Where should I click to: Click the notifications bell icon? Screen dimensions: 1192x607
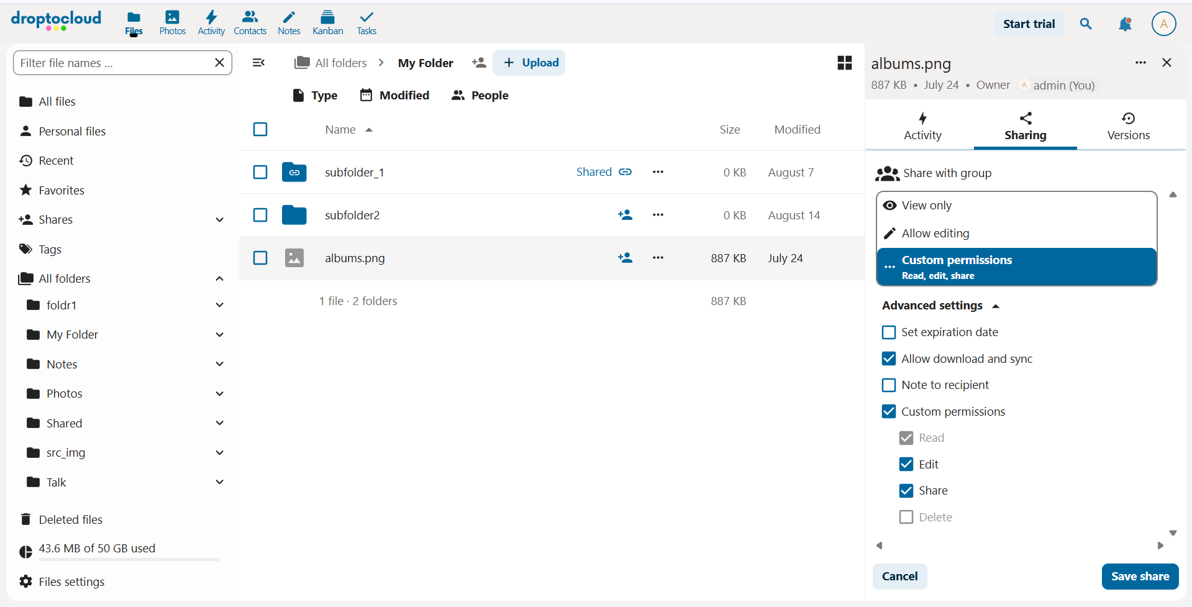click(x=1124, y=24)
